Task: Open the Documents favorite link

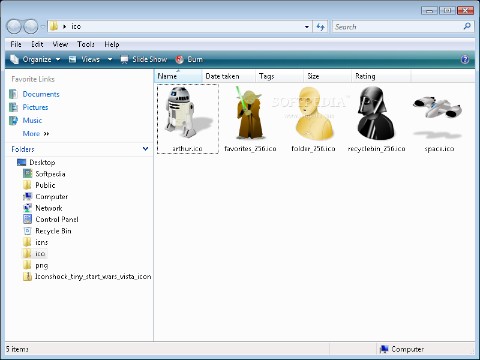Action: click(x=41, y=94)
